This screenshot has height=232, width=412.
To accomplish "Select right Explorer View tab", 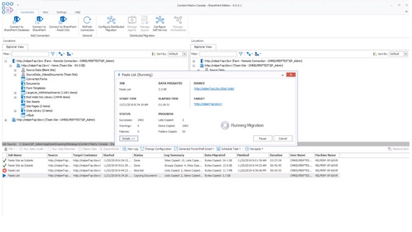I will click(x=203, y=47).
